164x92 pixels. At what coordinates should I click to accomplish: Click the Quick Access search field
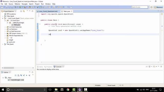(139, 7)
